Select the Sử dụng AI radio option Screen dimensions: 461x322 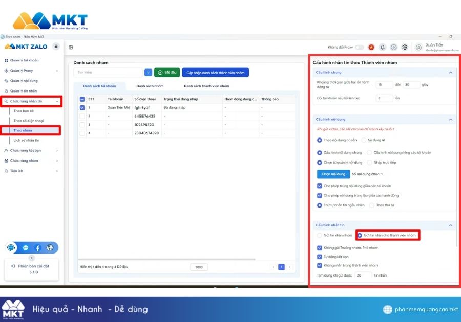pos(364,140)
